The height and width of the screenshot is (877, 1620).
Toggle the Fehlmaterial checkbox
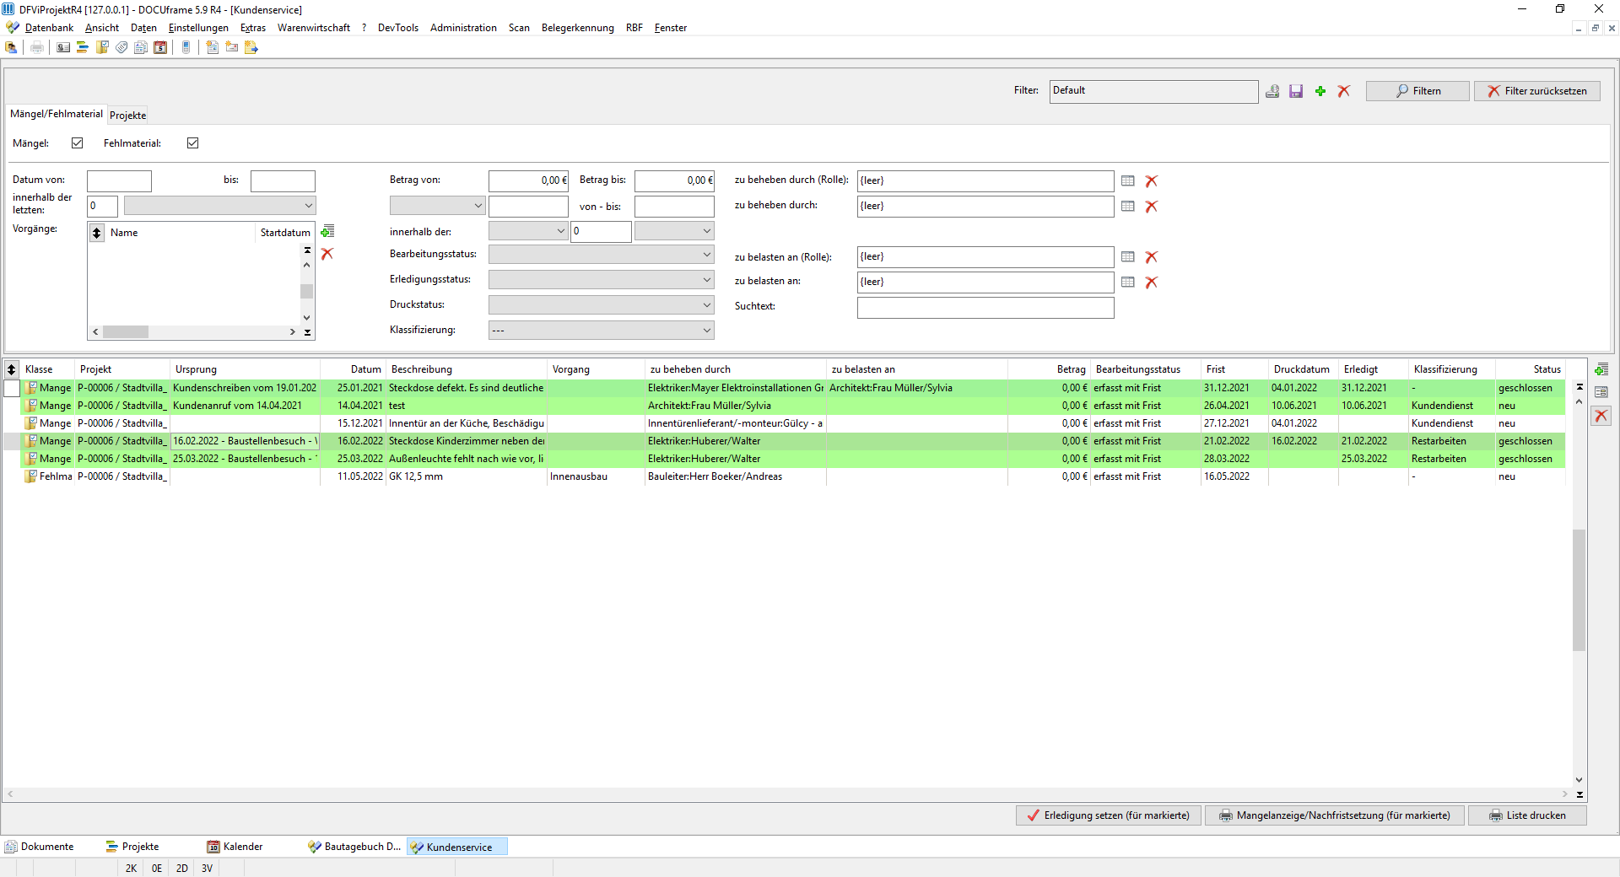point(193,143)
